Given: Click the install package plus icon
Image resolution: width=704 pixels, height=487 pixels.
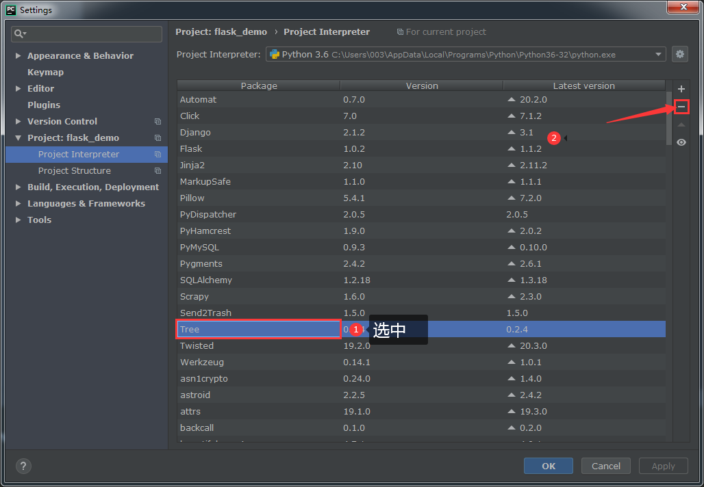Looking at the screenshot, I should tap(681, 89).
